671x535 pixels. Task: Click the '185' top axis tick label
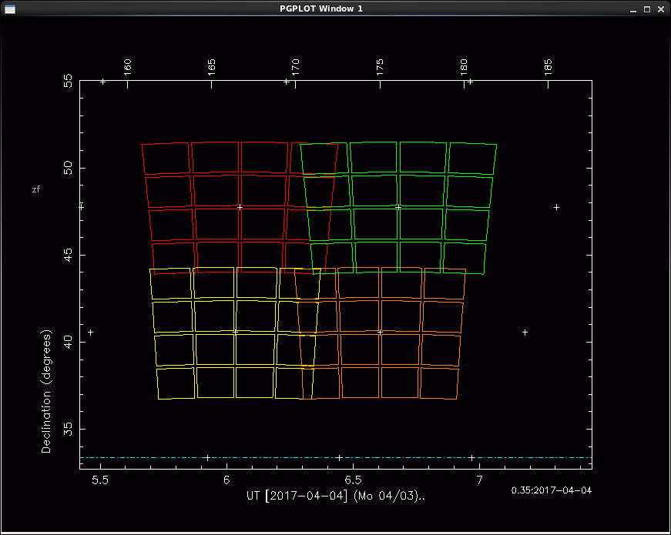(x=549, y=67)
